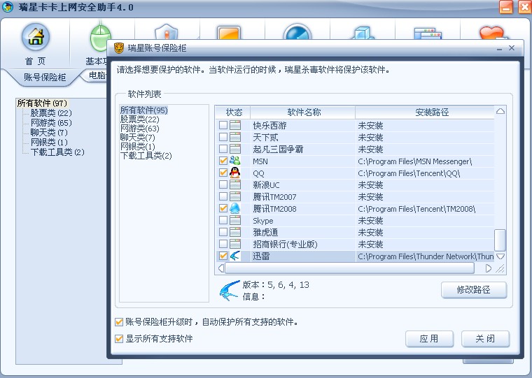Sort by 软件名称 column header
This screenshot has width=532, height=378.
303,112
